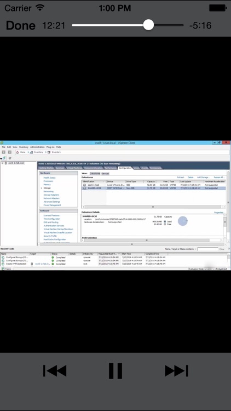The width and height of the screenshot is (231, 411).
Task: Open the Help menu in vSphere Client
Action: tap(59, 147)
